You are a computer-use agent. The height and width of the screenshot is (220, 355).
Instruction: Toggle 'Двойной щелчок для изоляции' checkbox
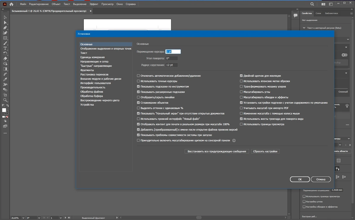pyautogui.click(x=241, y=76)
